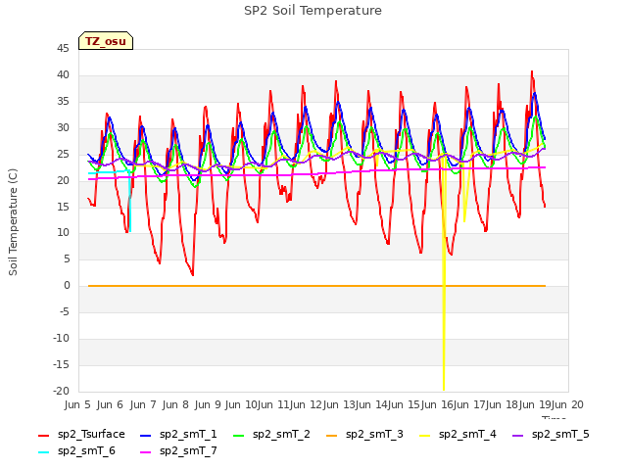Click the TZ_osu annotation label
627x470 pixels.
point(106,41)
